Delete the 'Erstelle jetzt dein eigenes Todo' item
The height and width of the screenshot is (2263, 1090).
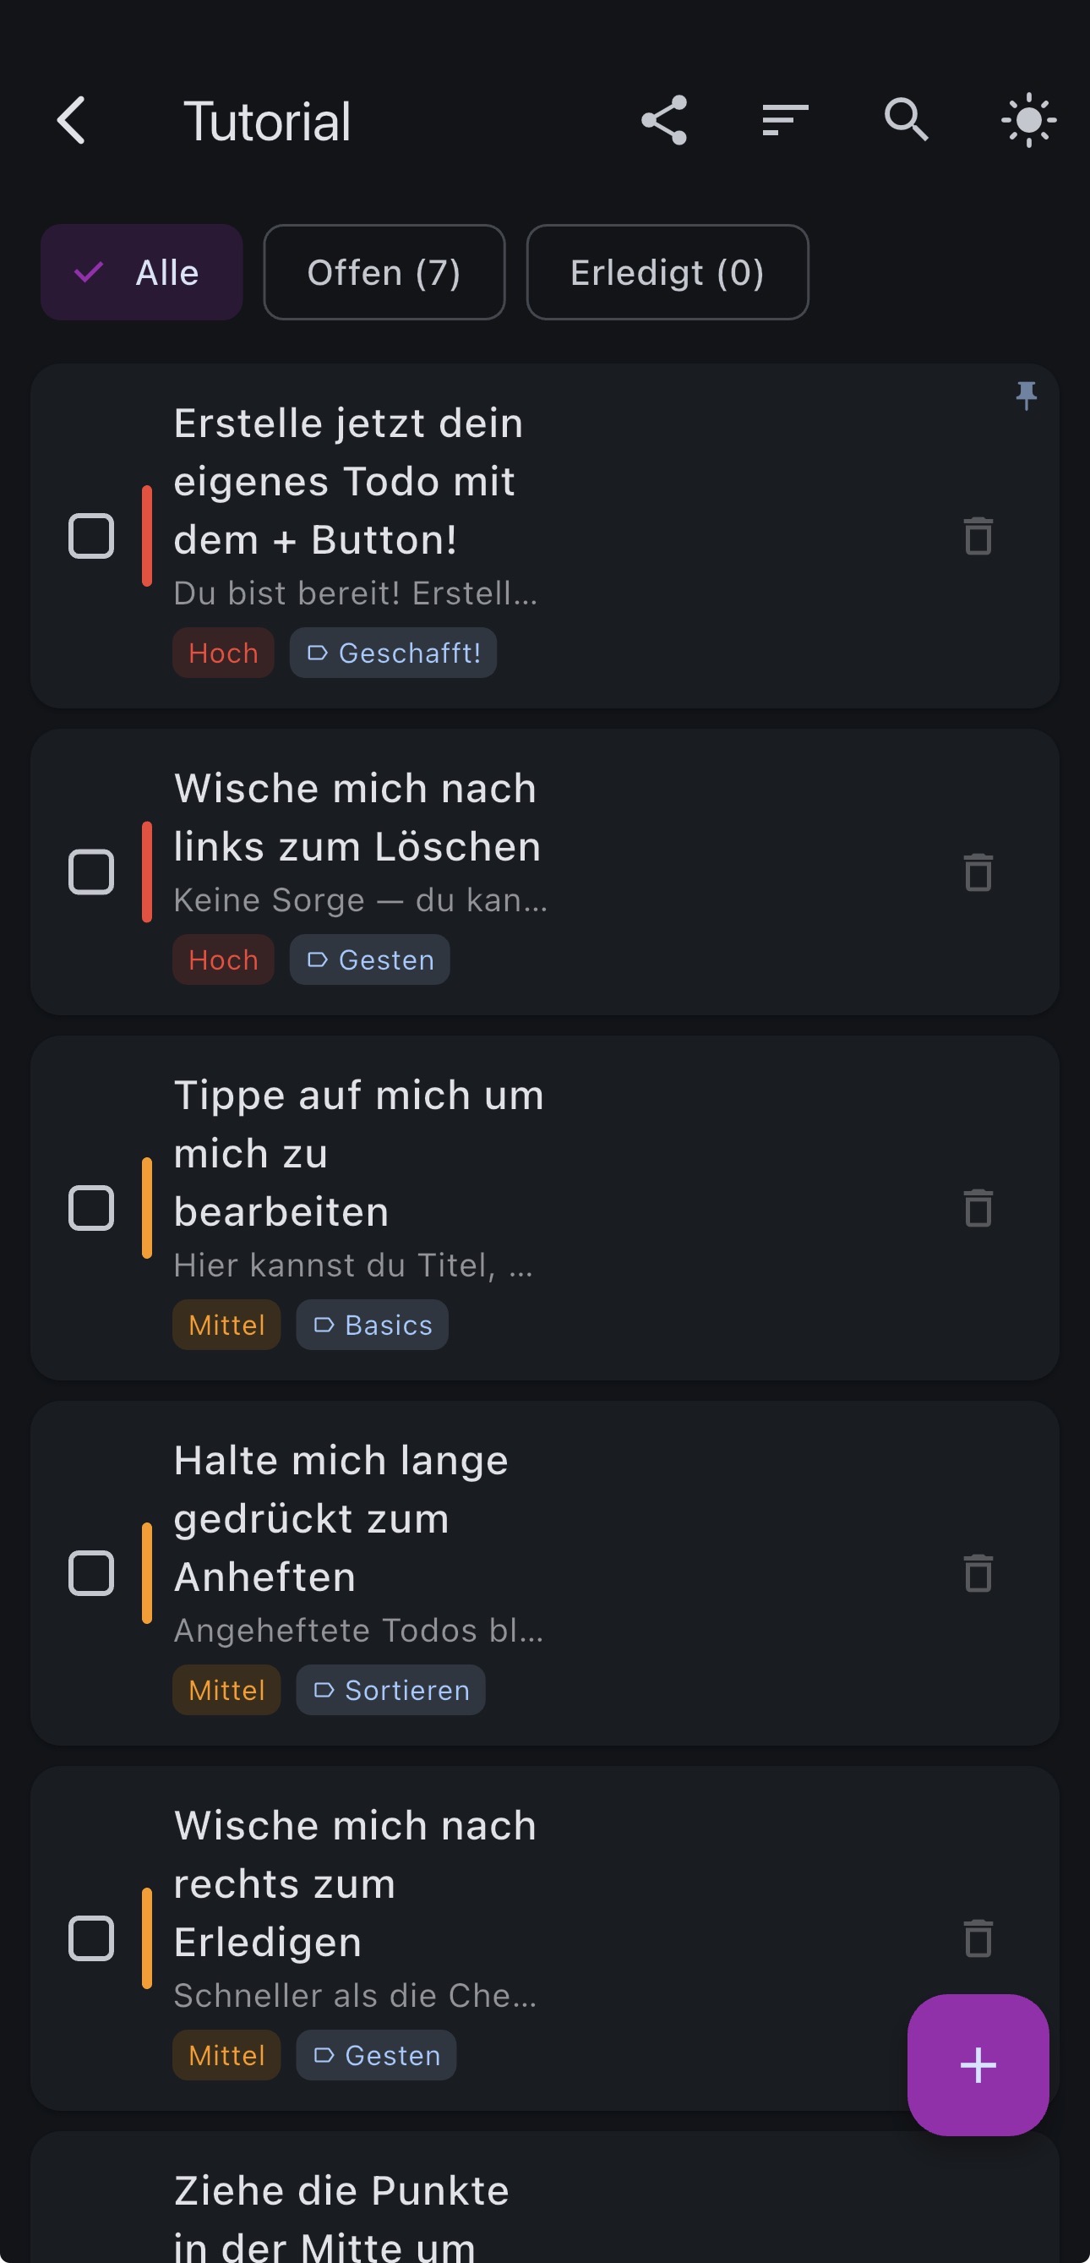tap(978, 536)
